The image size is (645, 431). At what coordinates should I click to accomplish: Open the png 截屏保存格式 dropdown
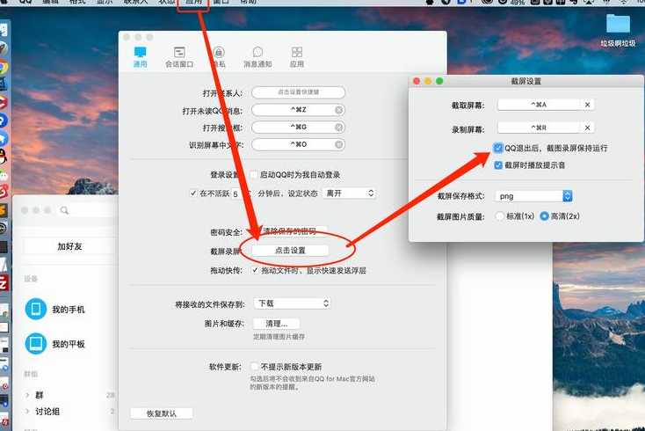(534, 196)
